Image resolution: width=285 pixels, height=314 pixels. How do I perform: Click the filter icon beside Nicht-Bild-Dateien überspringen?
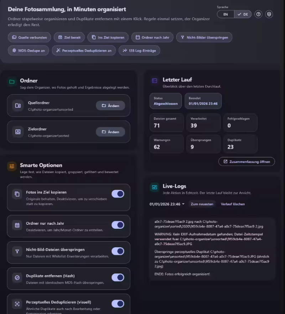[x=17, y=252]
